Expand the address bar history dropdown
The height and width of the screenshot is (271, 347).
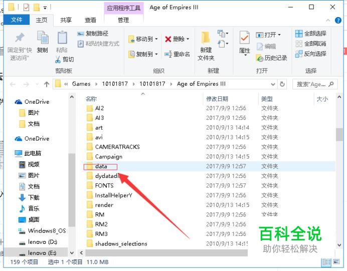tap(273, 84)
